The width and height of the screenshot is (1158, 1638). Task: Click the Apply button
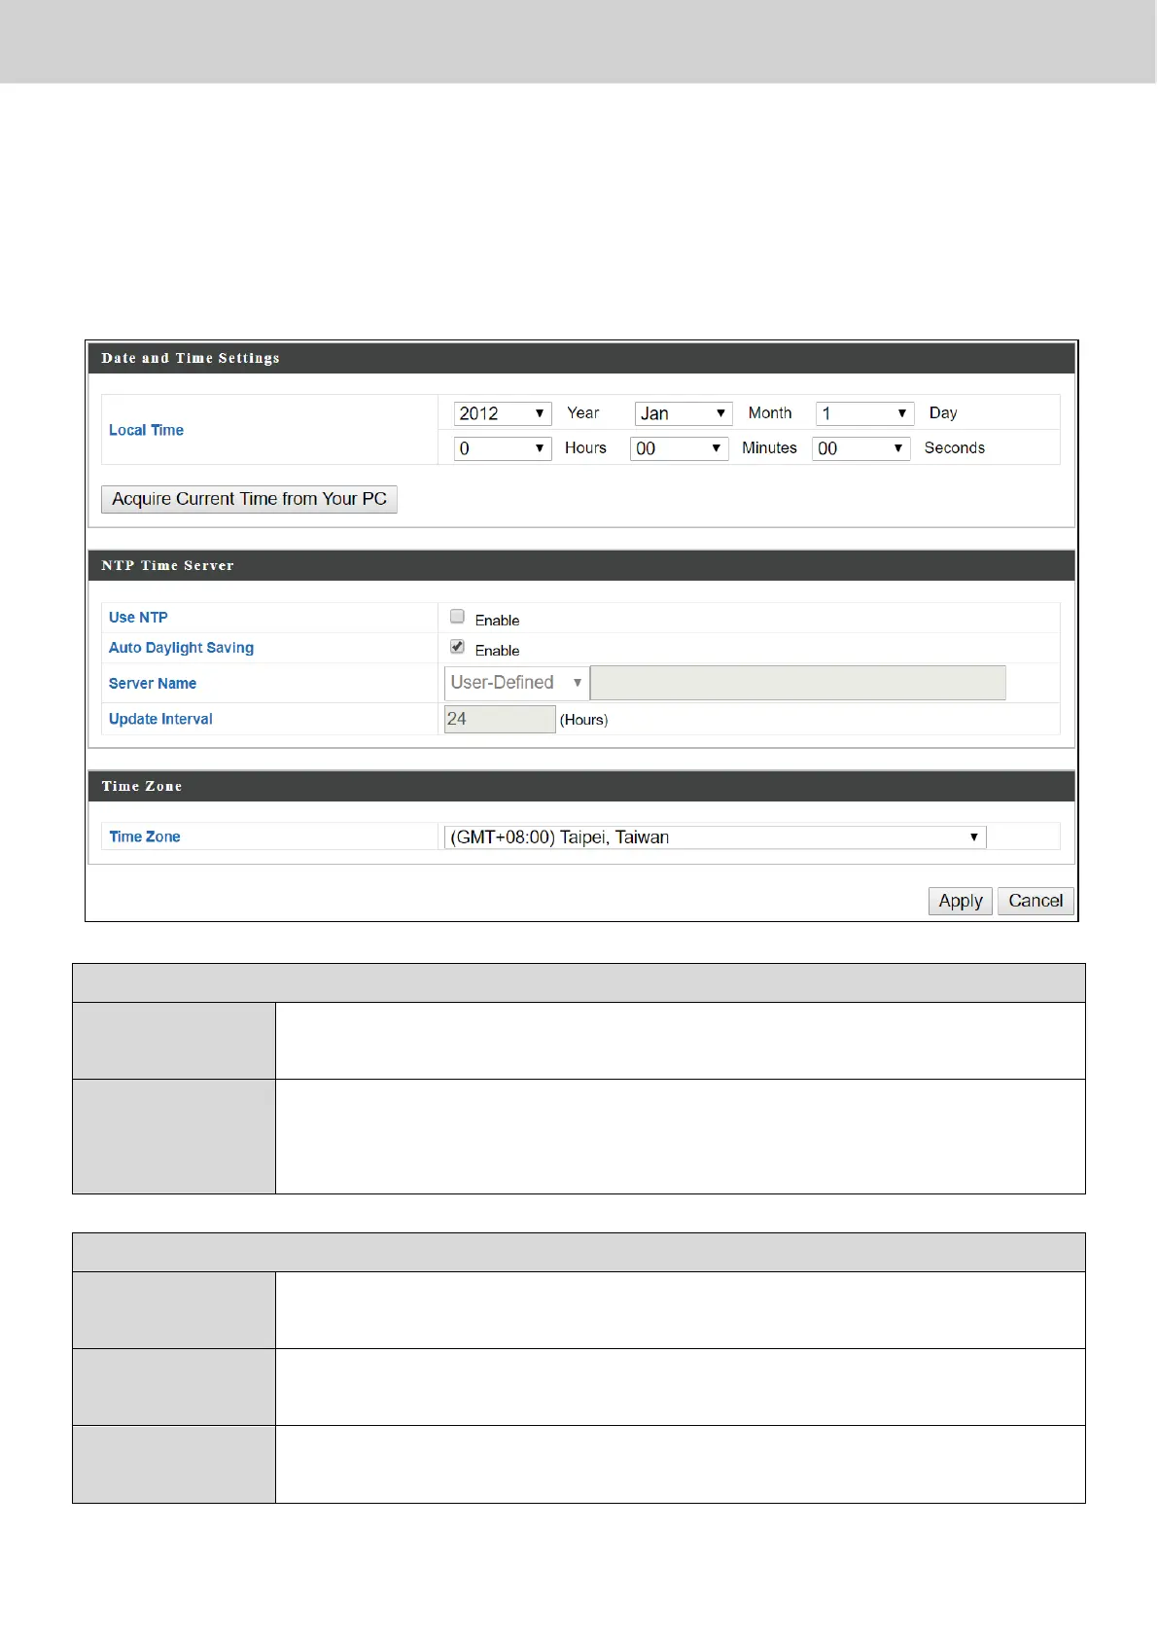pyautogui.click(x=961, y=901)
